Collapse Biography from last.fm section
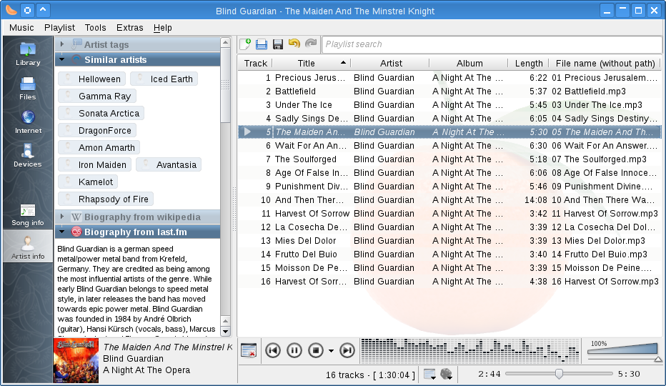Image resolution: width=666 pixels, height=386 pixels. pyautogui.click(x=138, y=232)
